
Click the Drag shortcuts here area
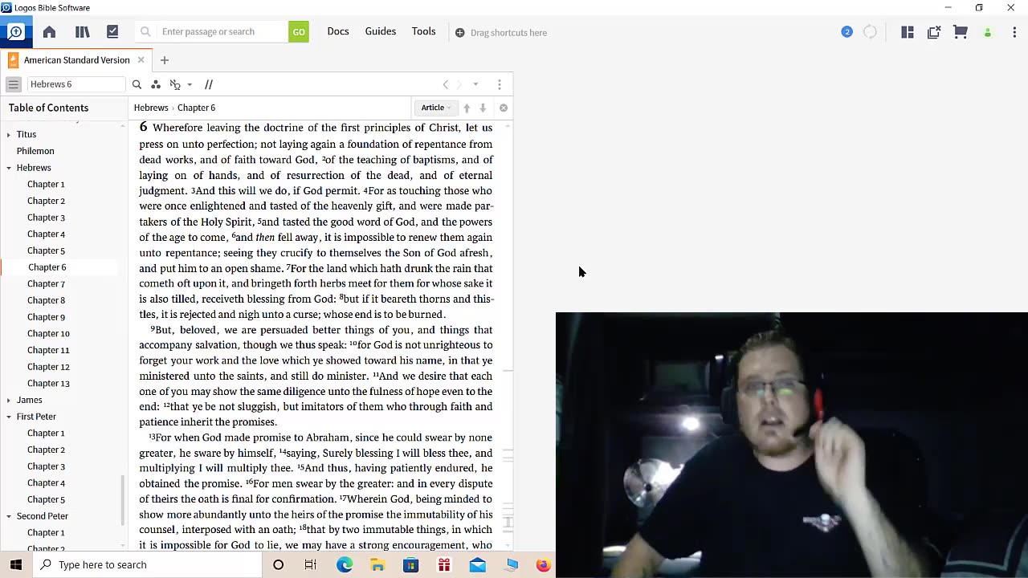pos(501,33)
